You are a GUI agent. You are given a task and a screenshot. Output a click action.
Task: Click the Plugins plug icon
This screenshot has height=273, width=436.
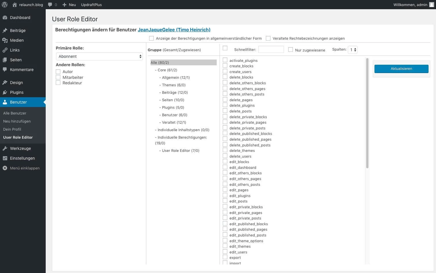coord(5,92)
